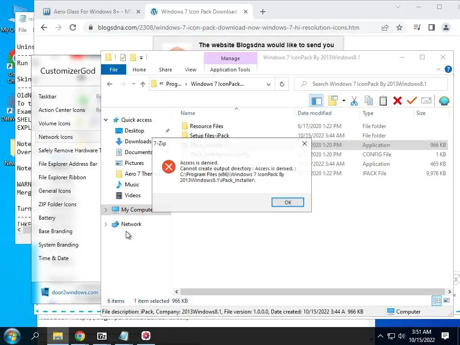Click the horizontal scrollbar in file list

(313, 292)
